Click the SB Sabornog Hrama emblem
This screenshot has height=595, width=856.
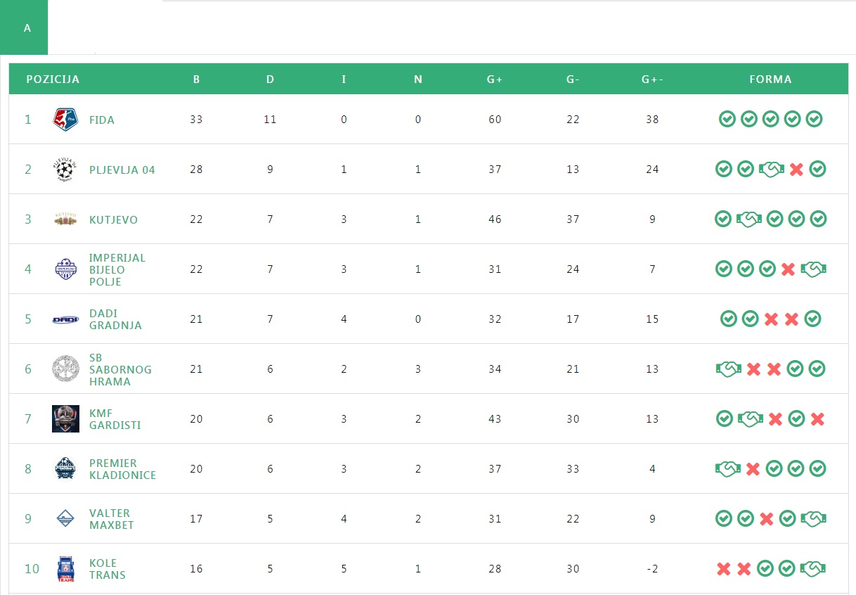point(65,369)
